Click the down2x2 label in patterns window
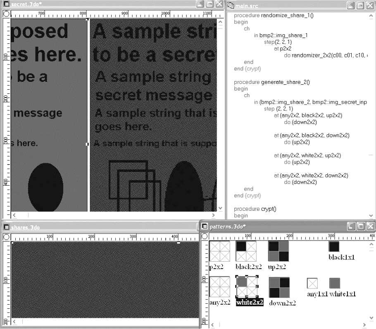The width and height of the screenshot is (376, 329). click(282, 303)
